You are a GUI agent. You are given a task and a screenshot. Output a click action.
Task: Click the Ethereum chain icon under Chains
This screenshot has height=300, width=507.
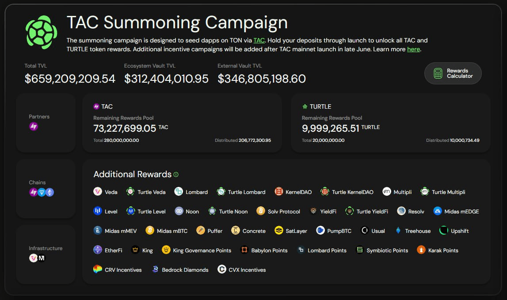click(x=50, y=192)
